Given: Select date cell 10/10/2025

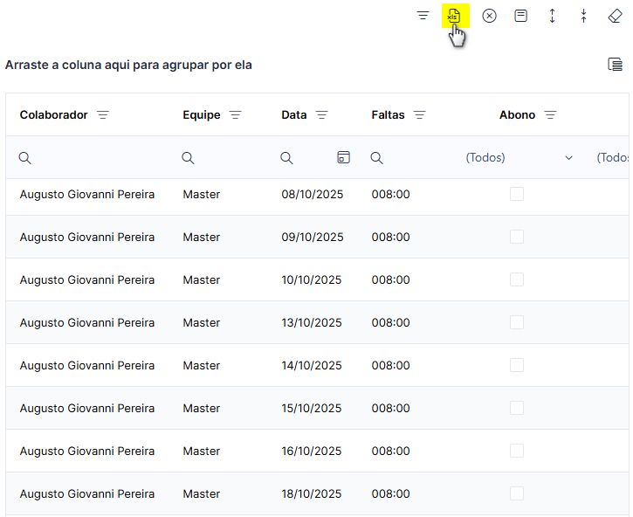Looking at the screenshot, I should coord(311,280).
